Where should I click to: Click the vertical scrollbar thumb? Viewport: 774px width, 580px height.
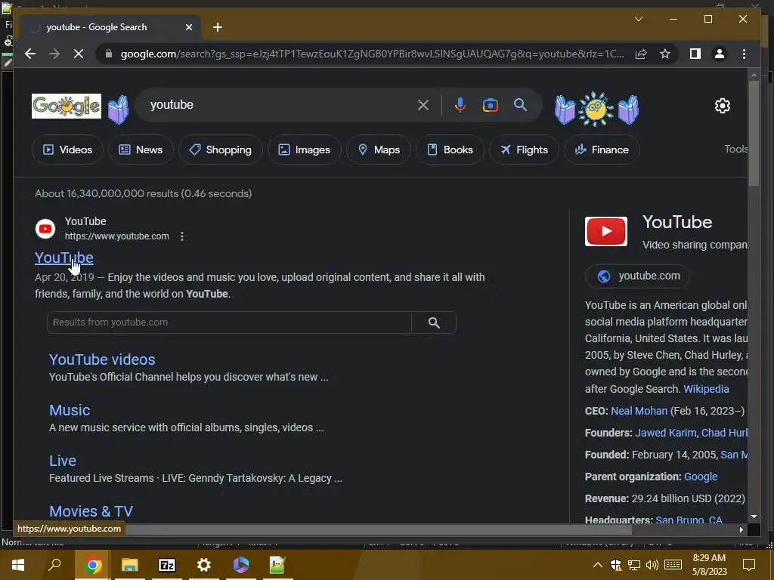754,133
